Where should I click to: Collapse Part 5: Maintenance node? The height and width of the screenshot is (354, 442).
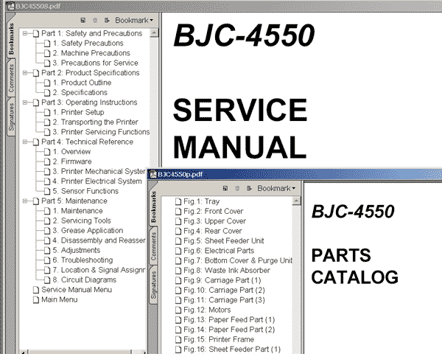click(25, 201)
